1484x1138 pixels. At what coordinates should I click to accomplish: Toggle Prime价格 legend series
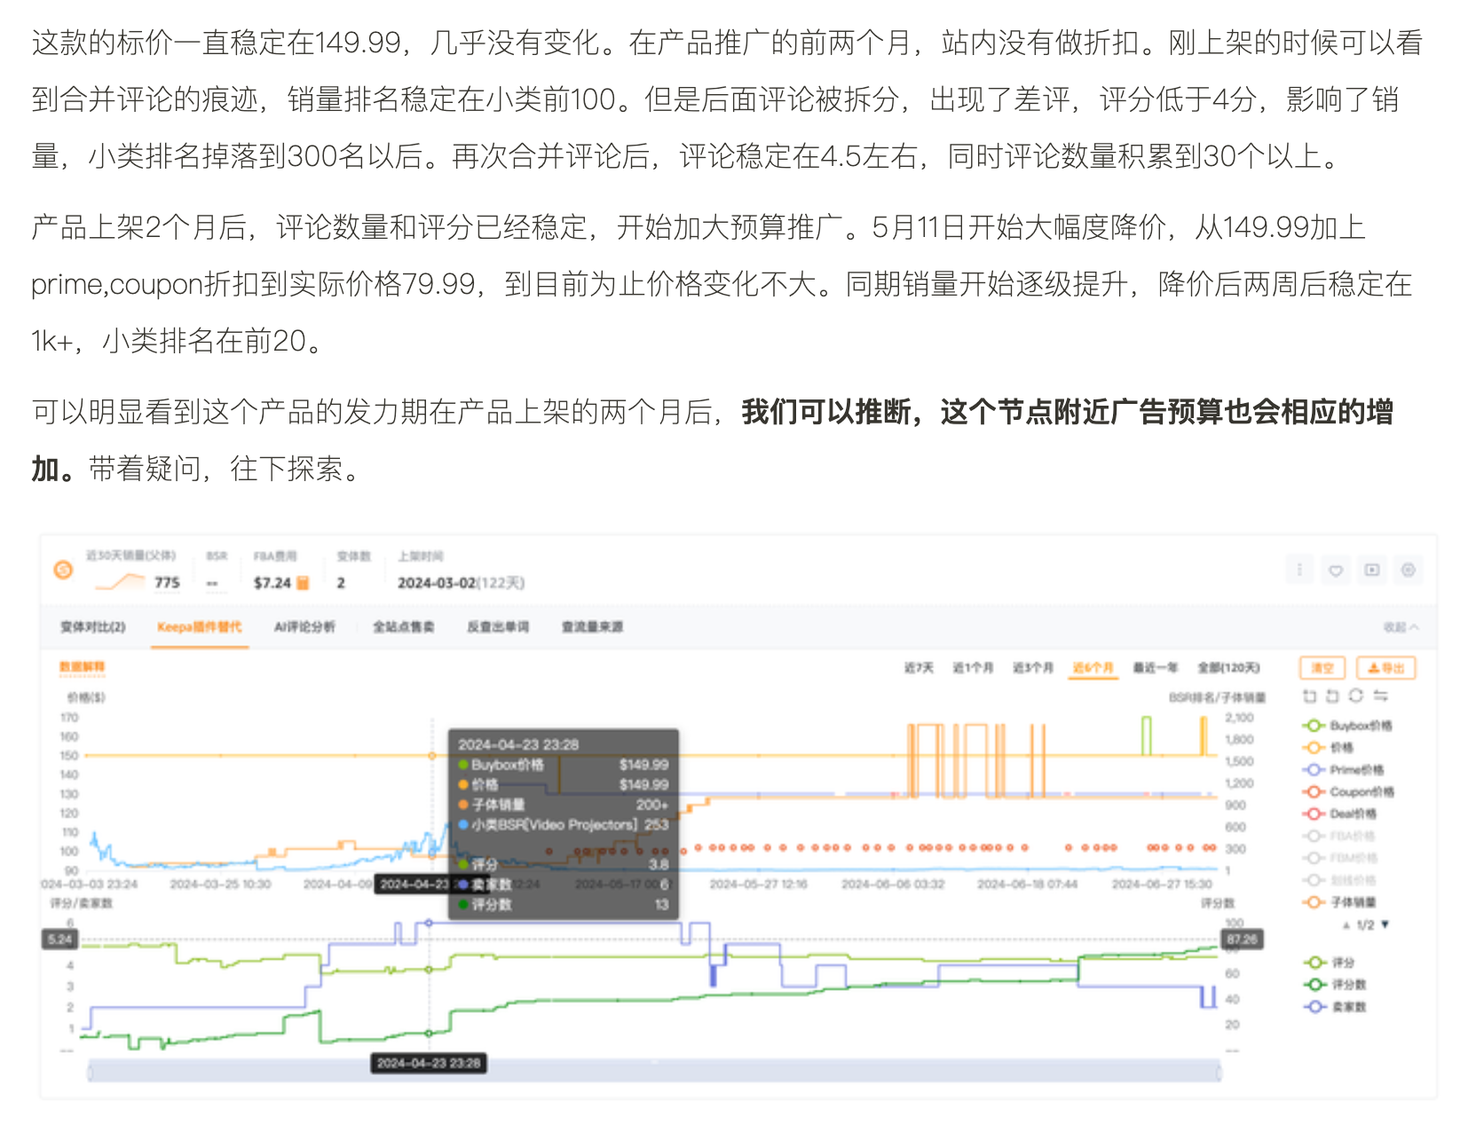tap(1343, 770)
